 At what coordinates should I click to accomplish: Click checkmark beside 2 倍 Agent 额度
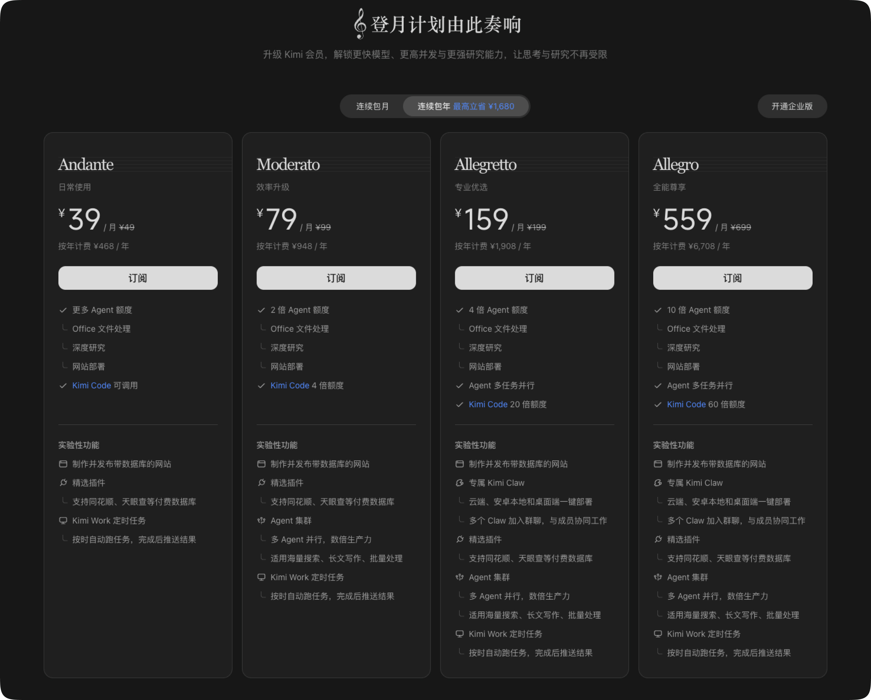click(x=261, y=310)
